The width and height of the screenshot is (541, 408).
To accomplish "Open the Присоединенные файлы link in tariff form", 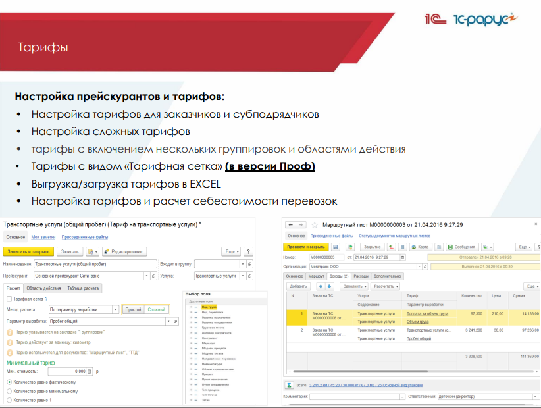I will point(85,236).
